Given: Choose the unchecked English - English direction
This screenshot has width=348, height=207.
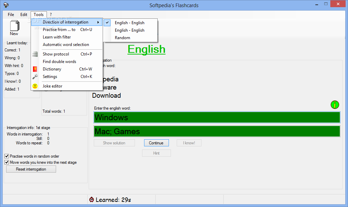Looking at the screenshot, I should coord(131,30).
